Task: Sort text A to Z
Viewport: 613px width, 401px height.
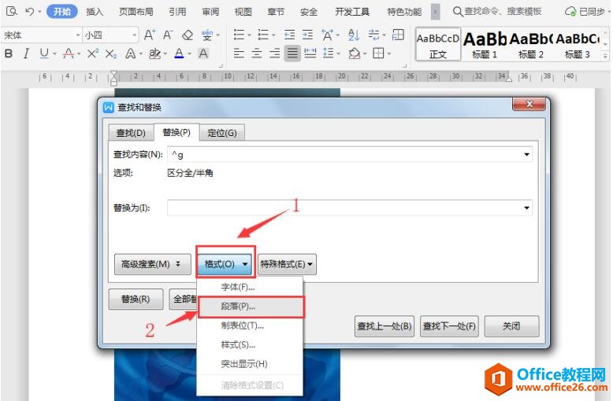Action: click(x=354, y=35)
